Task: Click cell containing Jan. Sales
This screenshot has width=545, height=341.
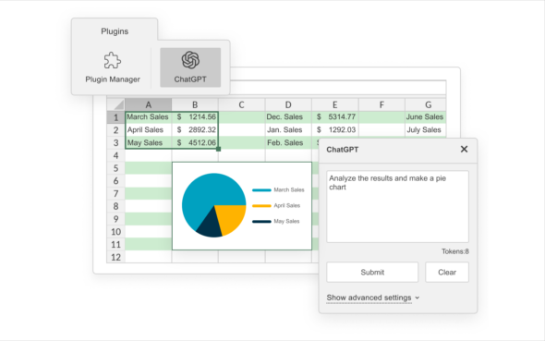Action: coord(288,130)
